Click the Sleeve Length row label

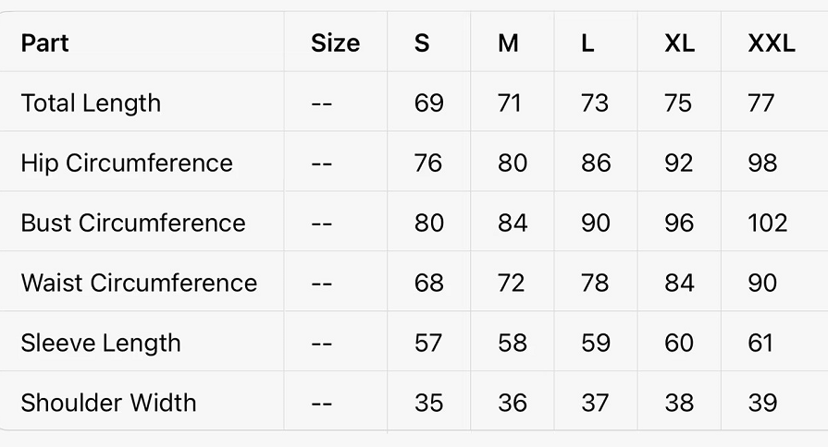point(101,343)
